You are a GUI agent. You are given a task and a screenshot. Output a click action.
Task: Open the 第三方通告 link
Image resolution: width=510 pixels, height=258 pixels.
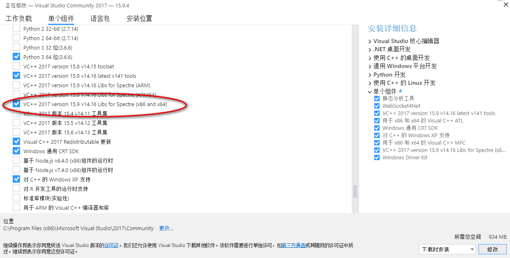coord(294,245)
